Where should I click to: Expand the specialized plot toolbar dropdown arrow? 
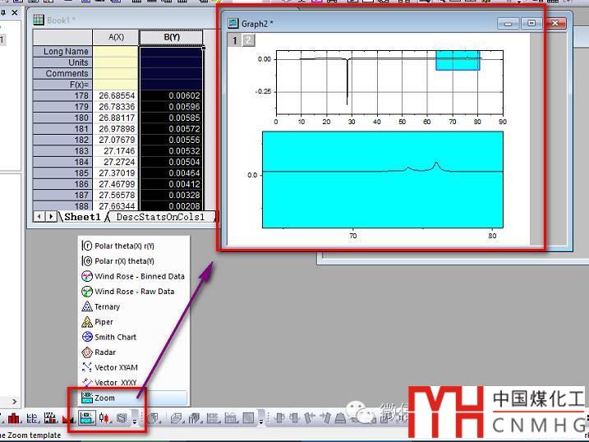click(135, 421)
